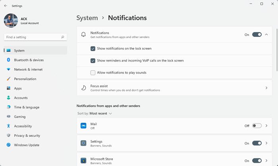The width and height of the screenshot is (278, 166).
Task: Uncheck Show notifications on the lock screen
Action: click(93, 48)
